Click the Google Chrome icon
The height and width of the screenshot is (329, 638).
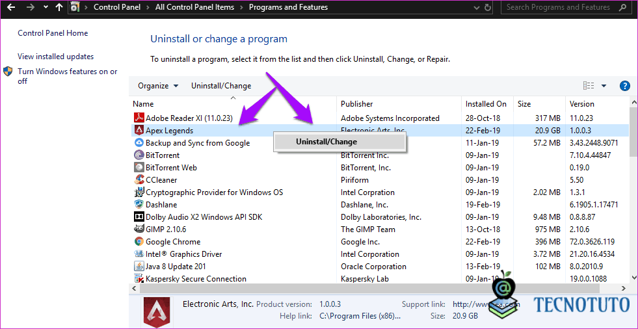(139, 242)
